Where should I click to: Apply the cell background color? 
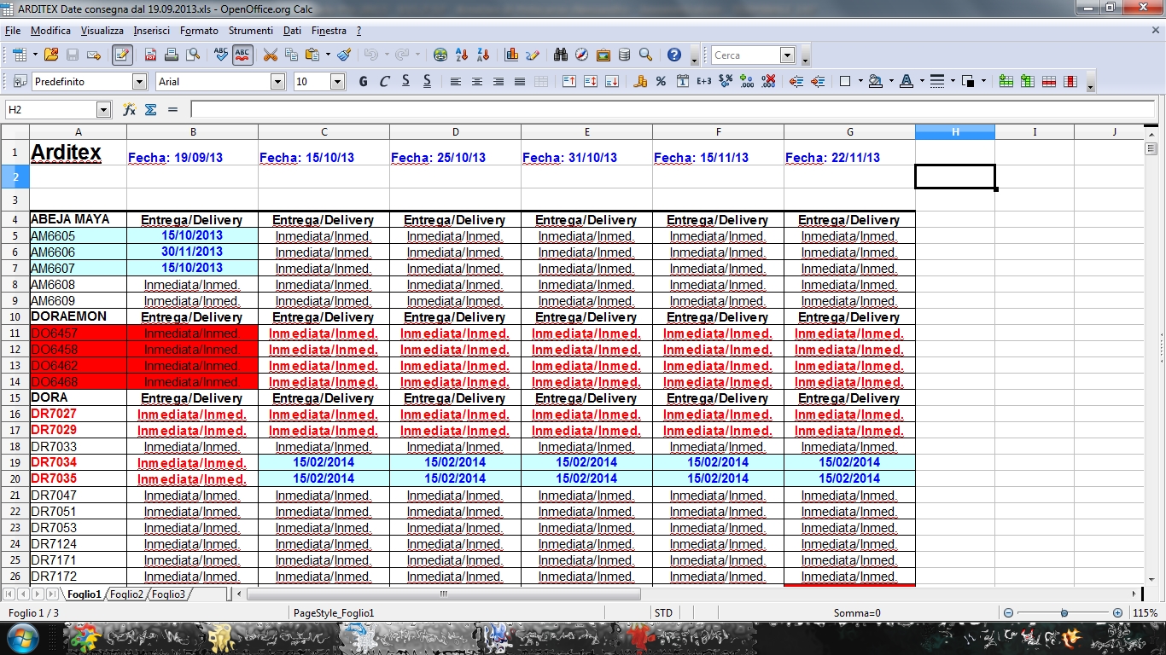point(875,82)
